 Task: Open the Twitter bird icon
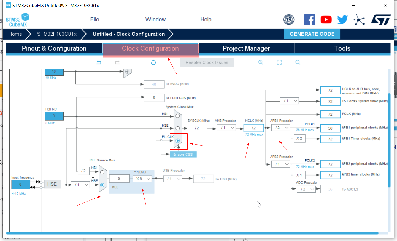click(x=342, y=20)
